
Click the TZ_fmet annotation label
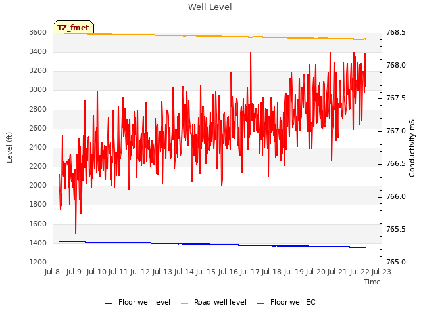coord(73,28)
